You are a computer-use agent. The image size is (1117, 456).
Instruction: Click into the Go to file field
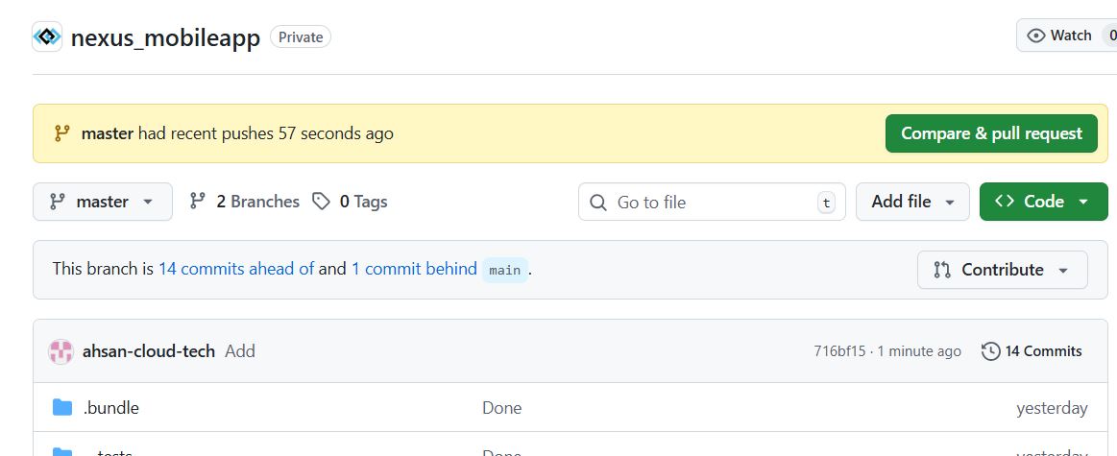[x=711, y=203]
